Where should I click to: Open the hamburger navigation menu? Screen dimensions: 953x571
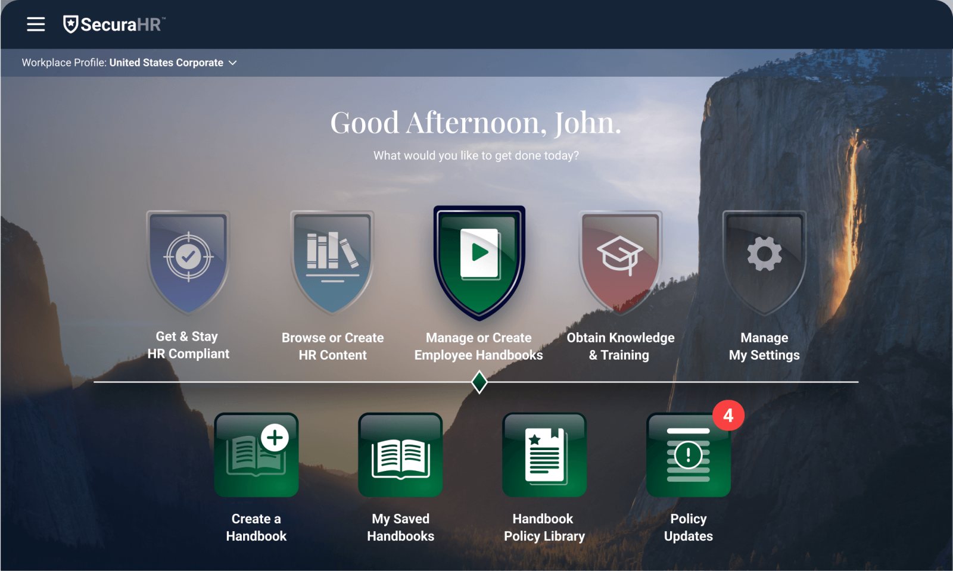point(36,24)
